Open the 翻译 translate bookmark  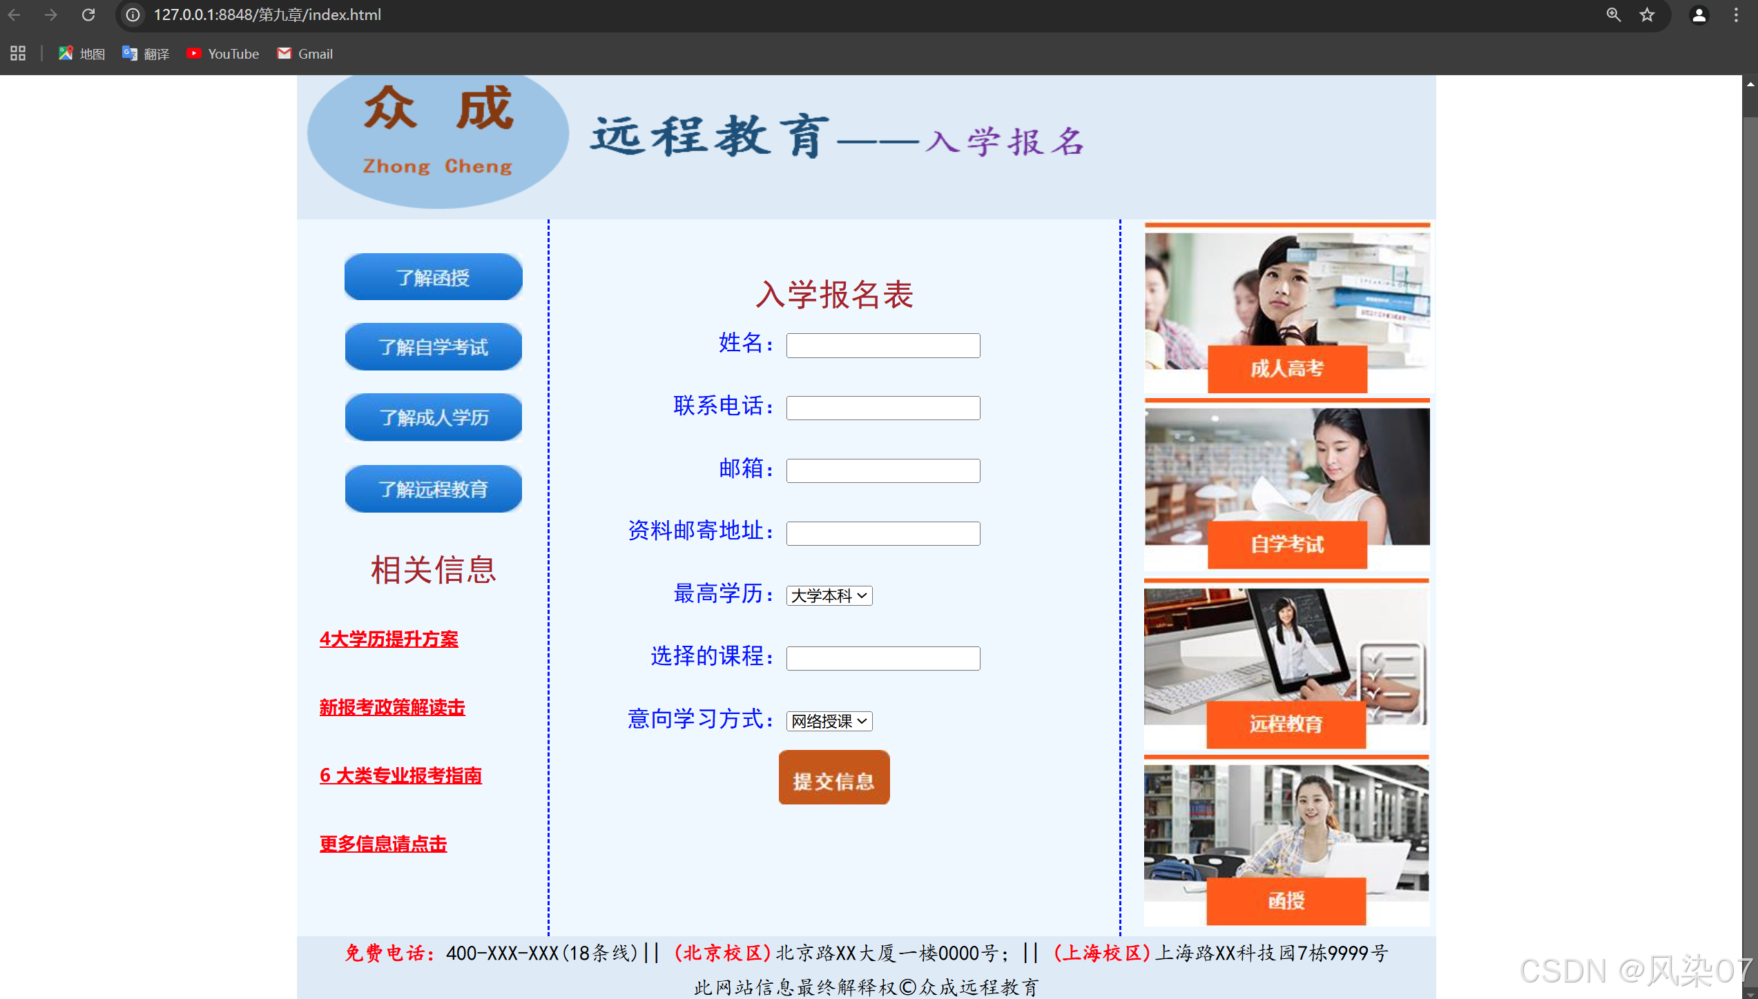point(146,53)
